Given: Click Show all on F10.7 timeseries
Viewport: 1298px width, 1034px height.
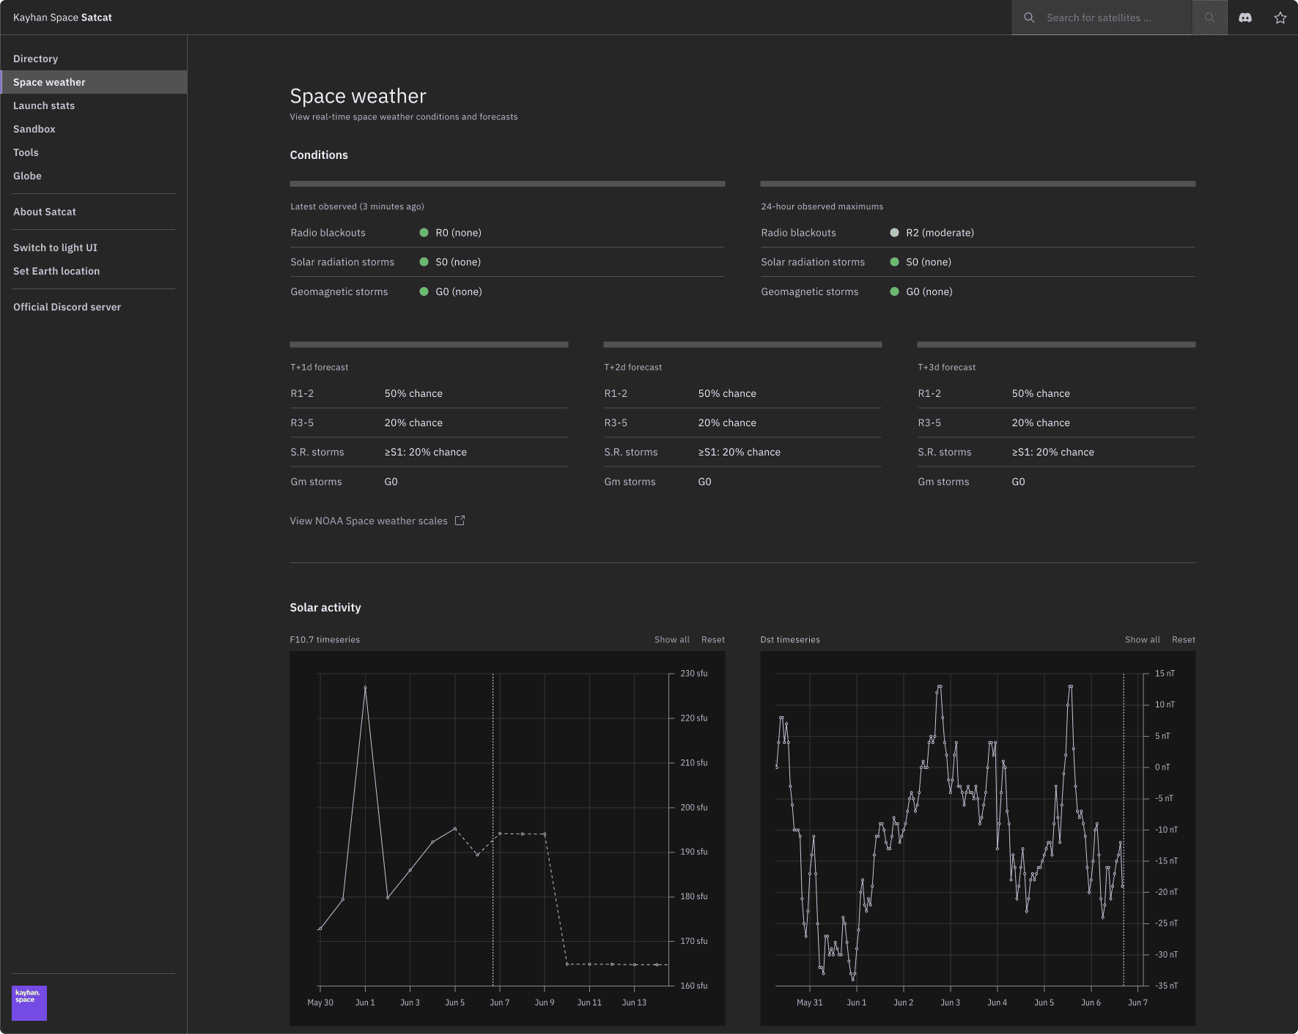Looking at the screenshot, I should [671, 639].
